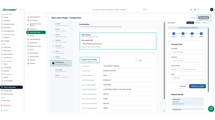
Task: Click the Cash Receipts icon
Action: (x=2, y=68)
